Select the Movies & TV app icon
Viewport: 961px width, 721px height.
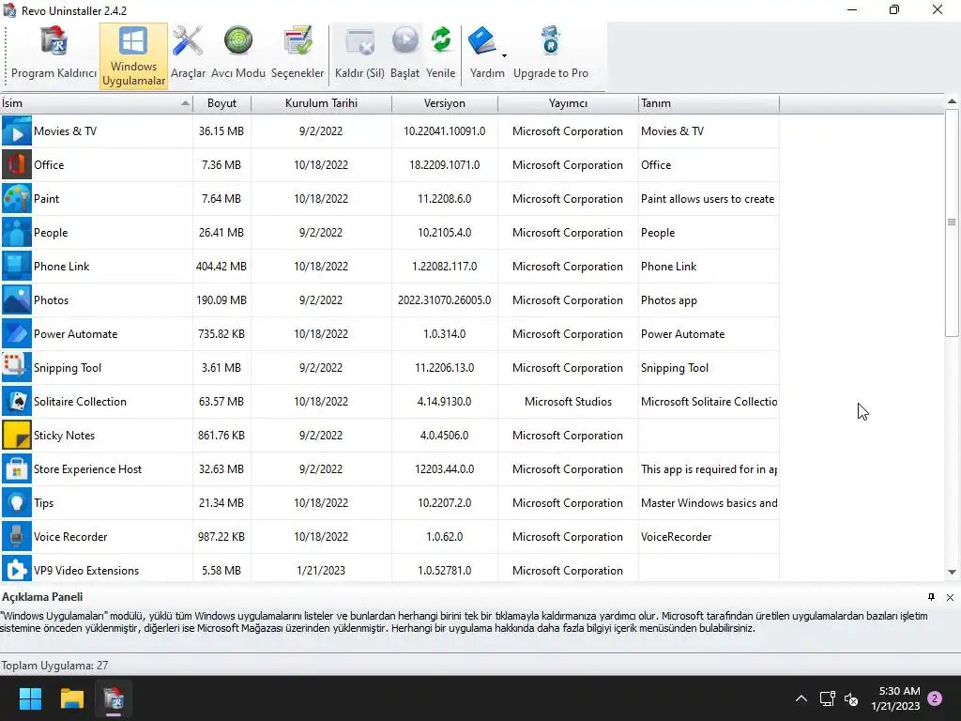tap(17, 130)
